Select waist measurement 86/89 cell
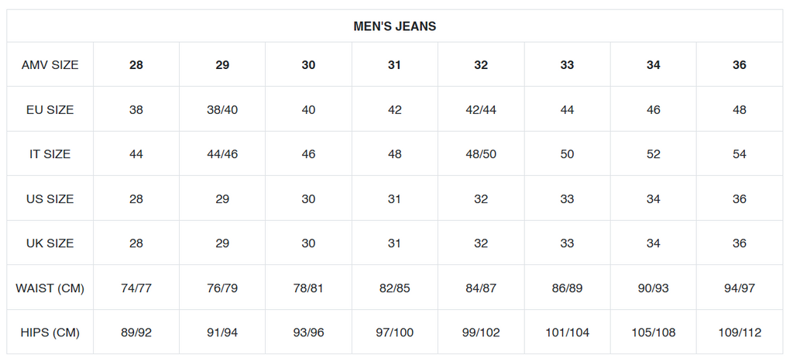The height and width of the screenshot is (362, 793). (568, 288)
